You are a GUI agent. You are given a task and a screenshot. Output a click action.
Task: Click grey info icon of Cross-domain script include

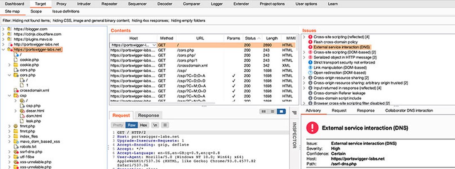(310, 98)
